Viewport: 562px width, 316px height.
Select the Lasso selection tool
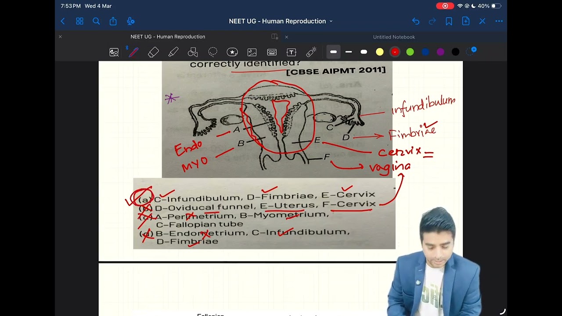pos(213,52)
